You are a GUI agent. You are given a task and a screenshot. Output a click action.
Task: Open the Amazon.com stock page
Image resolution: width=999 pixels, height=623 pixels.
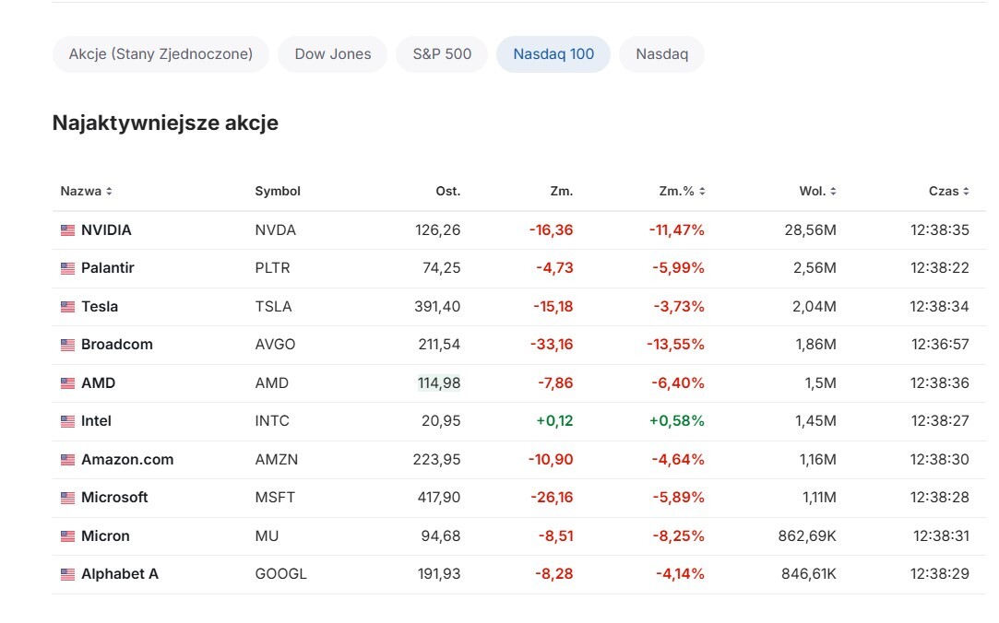point(127,460)
